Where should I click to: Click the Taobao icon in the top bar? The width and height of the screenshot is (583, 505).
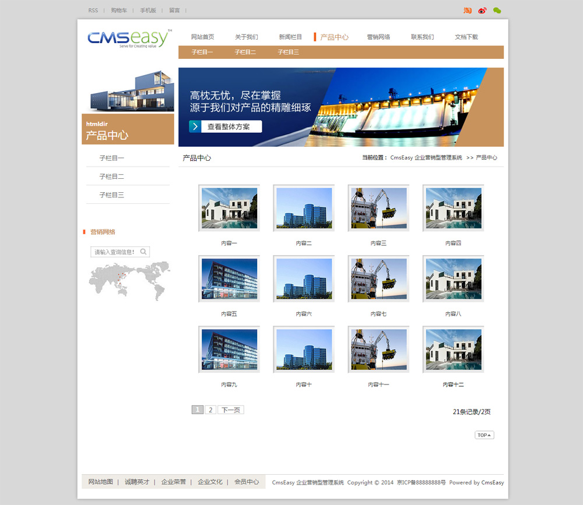pos(468,10)
